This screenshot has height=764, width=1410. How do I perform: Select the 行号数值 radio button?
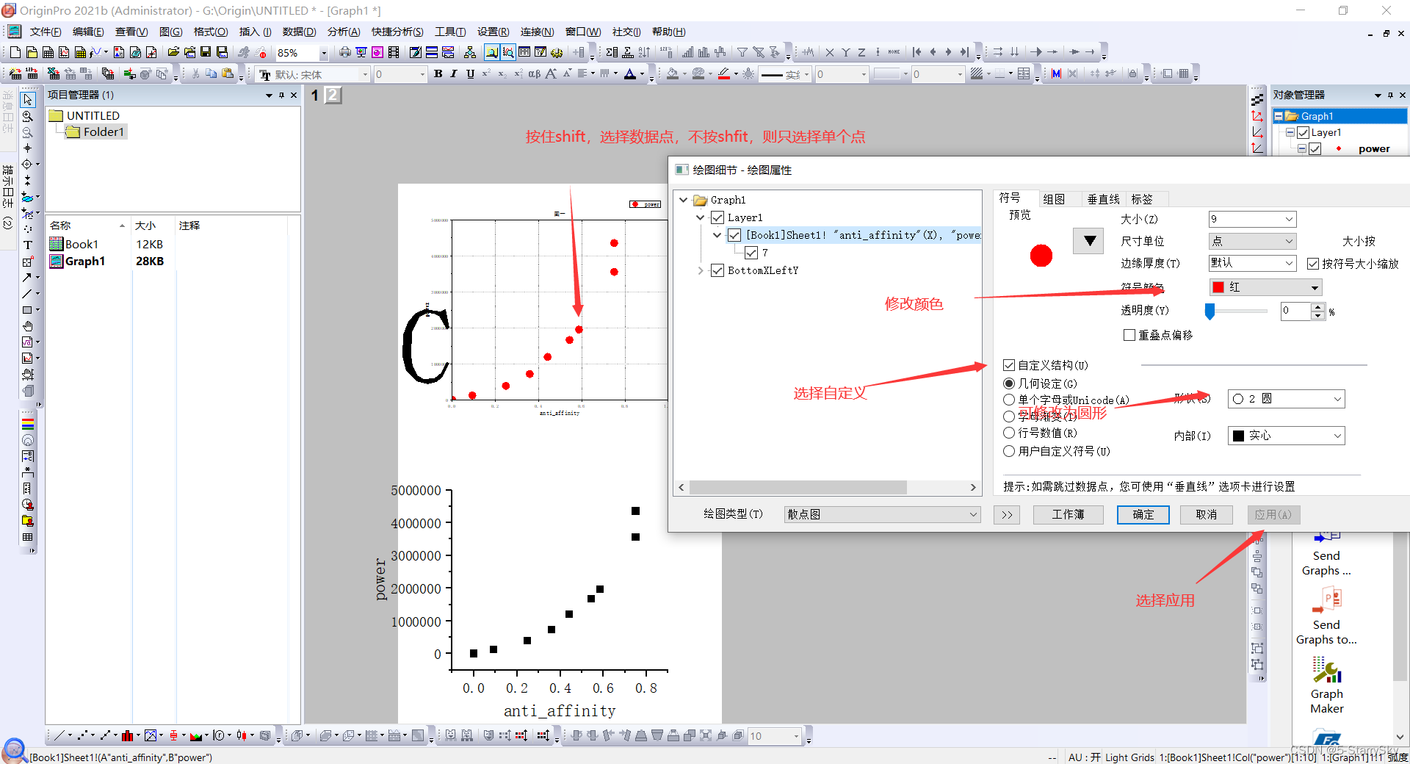click(x=1009, y=433)
